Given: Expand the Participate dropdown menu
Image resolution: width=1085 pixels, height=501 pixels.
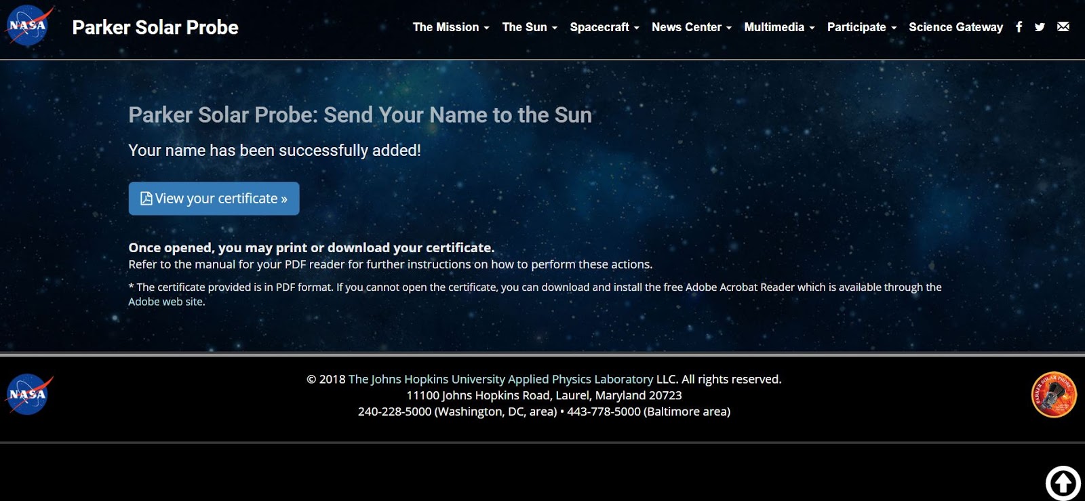Looking at the screenshot, I should 861,27.
